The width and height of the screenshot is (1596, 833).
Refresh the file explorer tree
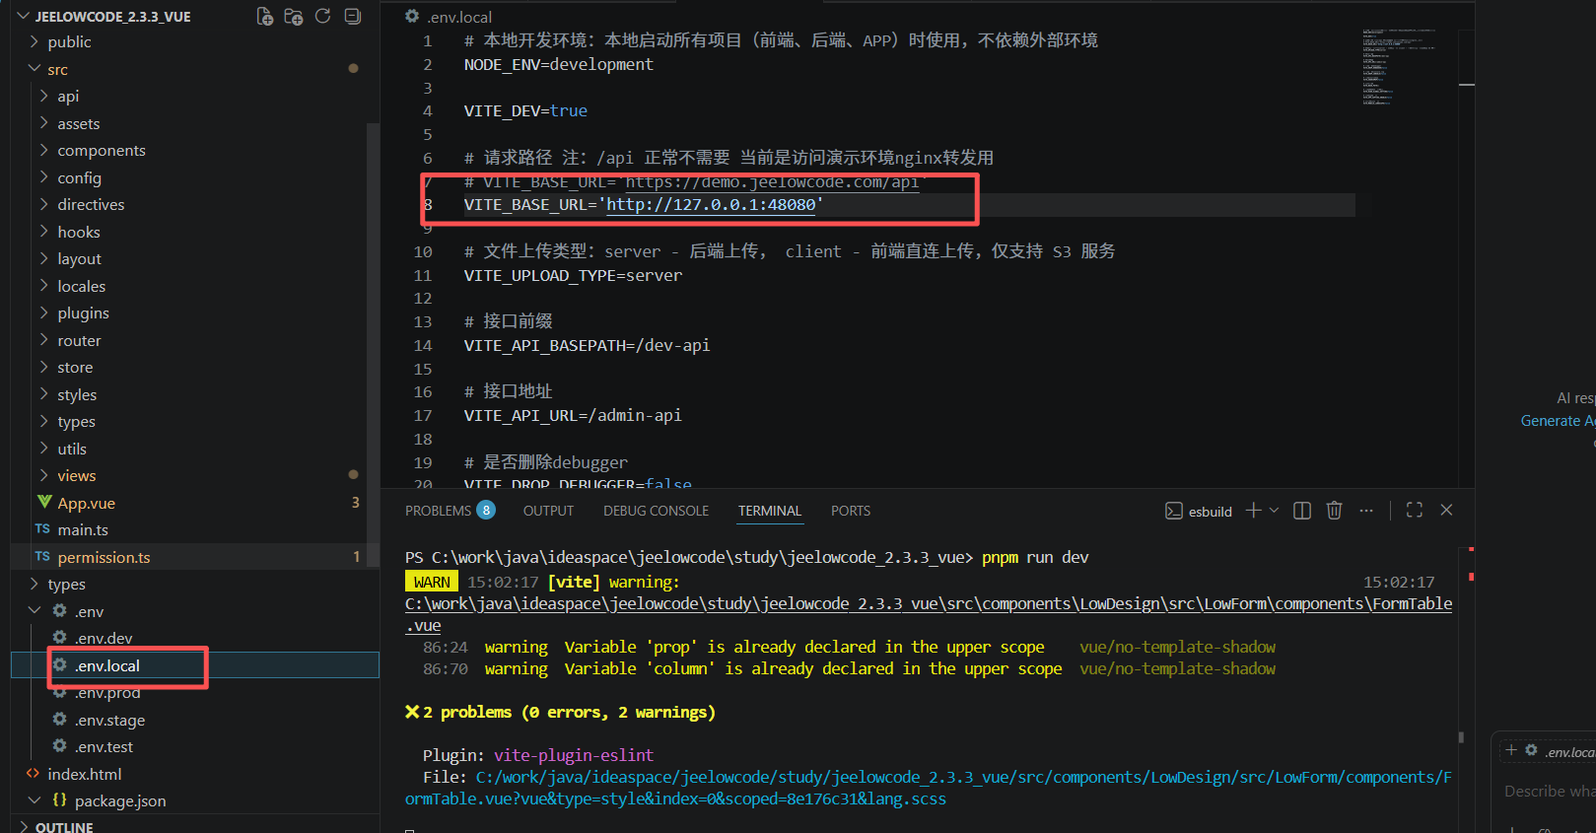322,17
